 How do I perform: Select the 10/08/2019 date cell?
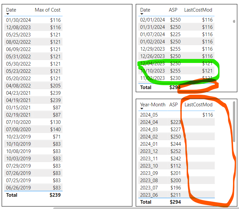pos(18,151)
